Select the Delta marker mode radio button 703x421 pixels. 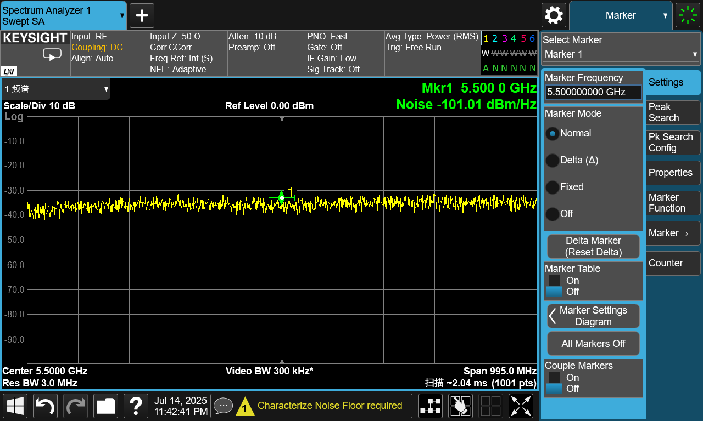[x=552, y=160]
